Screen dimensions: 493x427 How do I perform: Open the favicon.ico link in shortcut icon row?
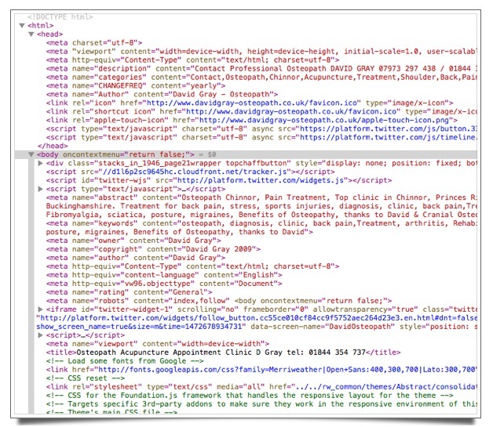click(x=291, y=111)
